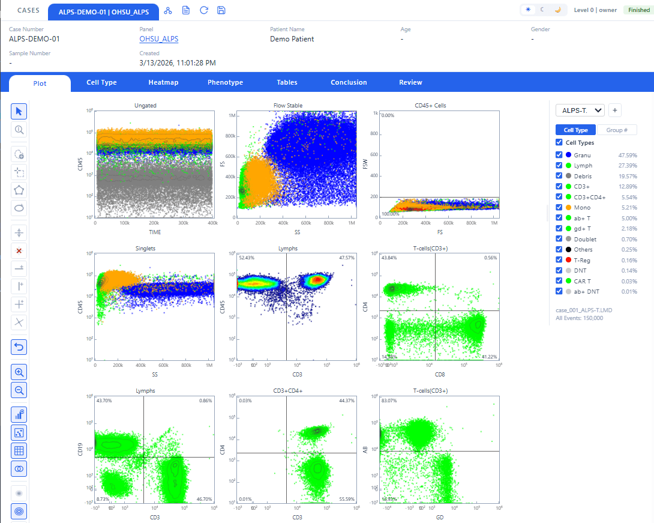Activate the magnifier inspect tool

(x=19, y=130)
